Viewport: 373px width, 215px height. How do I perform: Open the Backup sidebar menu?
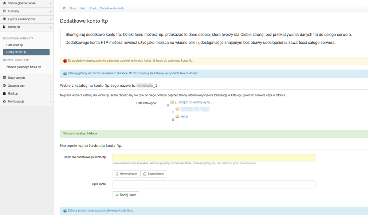point(13,94)
